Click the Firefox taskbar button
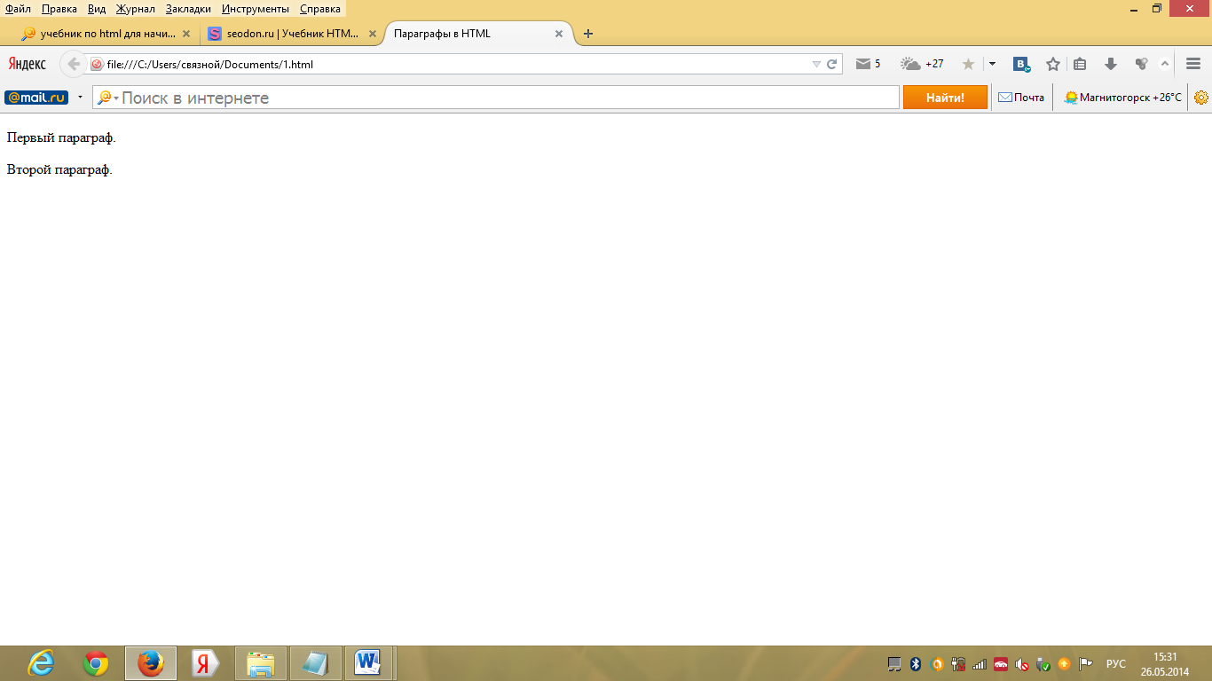The width and height of the screenshot is (1212, 681). coord(151,663)
